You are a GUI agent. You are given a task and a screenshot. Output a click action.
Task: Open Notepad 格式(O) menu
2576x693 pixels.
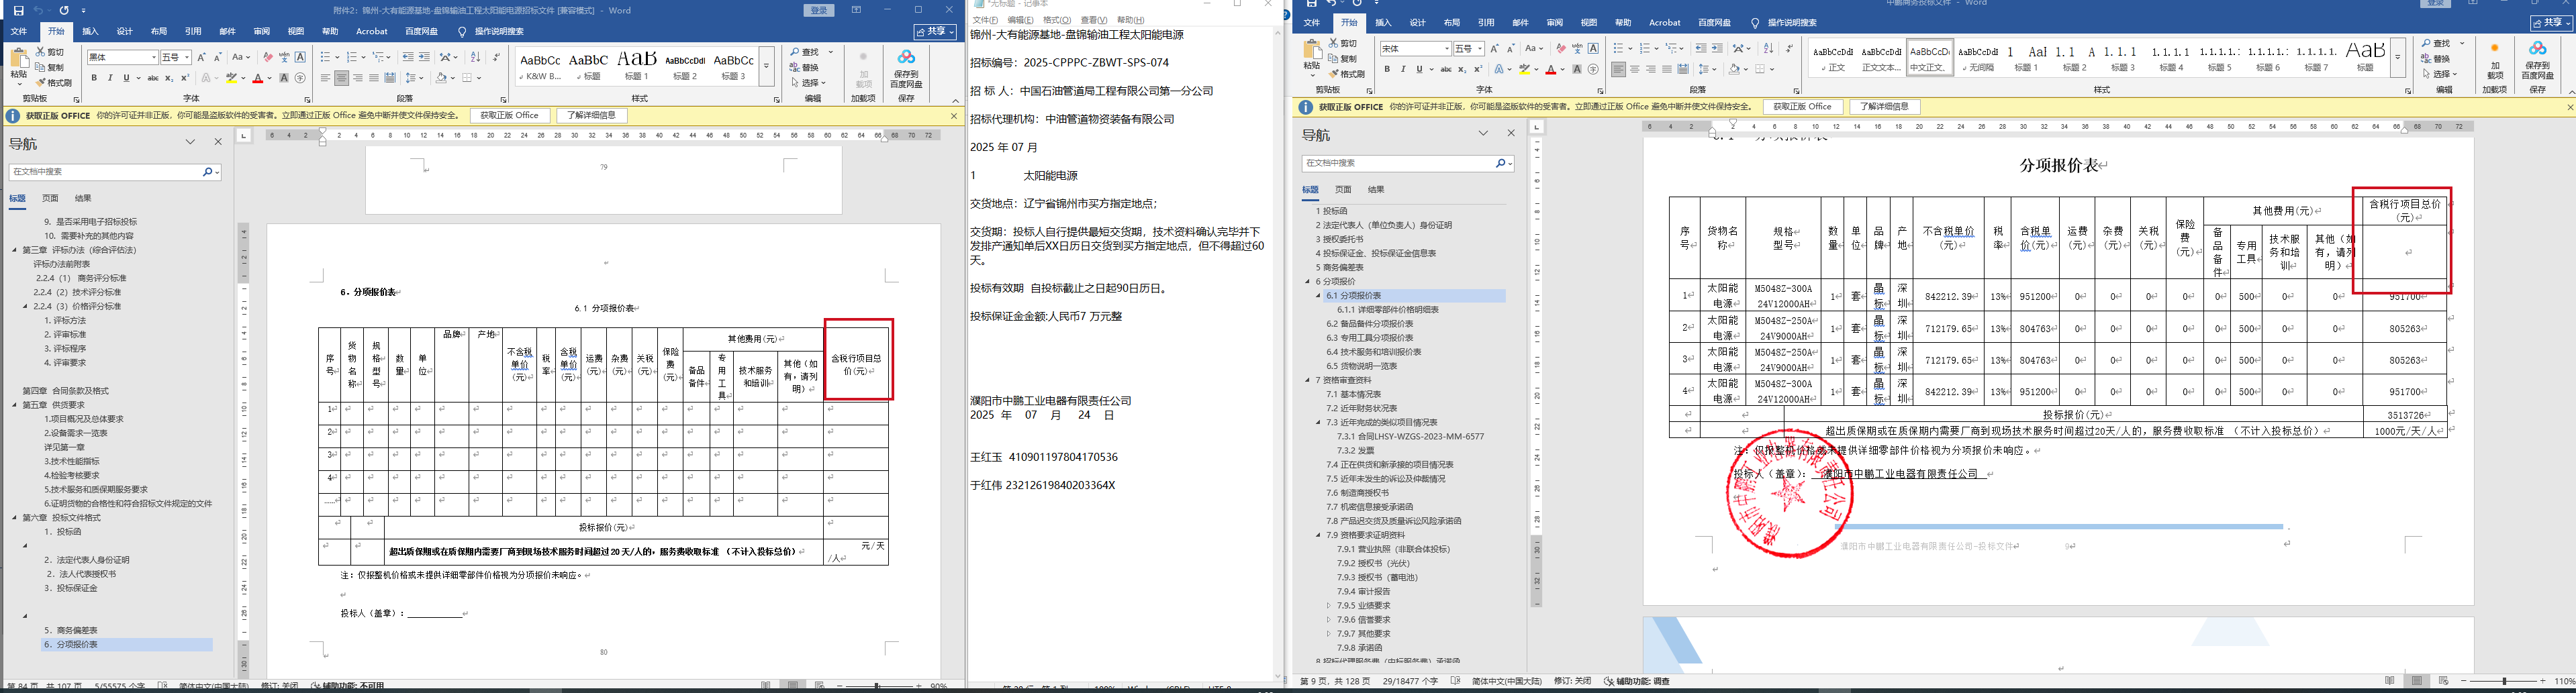1057,20
